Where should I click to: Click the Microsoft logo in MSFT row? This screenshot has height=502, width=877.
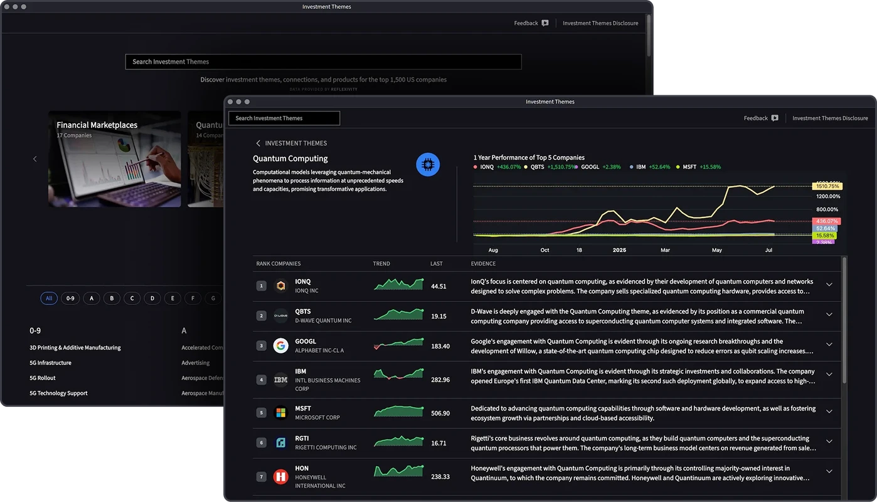pos(281,413)
